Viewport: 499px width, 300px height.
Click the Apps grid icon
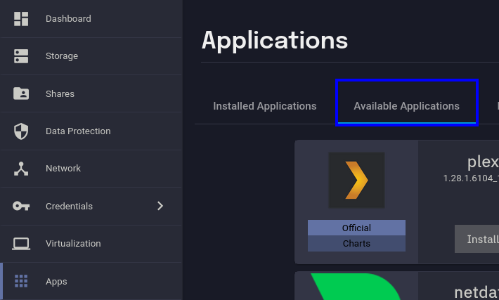(21, 281)
